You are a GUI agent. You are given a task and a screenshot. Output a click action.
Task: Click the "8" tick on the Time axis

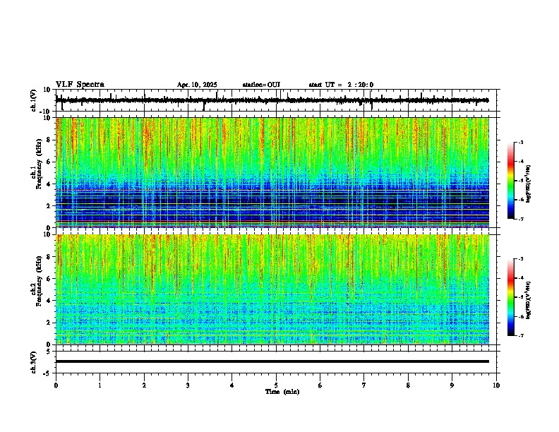coord(408,385)
